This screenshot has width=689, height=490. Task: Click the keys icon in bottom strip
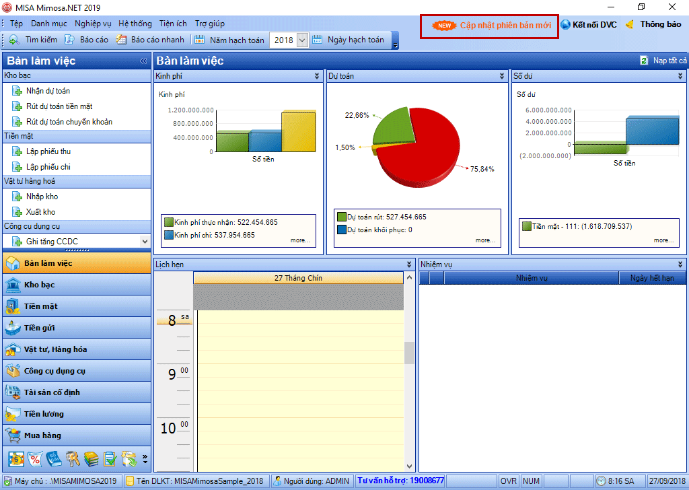pos(73,459)
